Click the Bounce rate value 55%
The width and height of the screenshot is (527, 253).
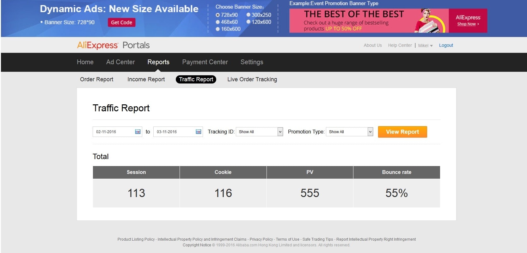click(x=397, y=193)
